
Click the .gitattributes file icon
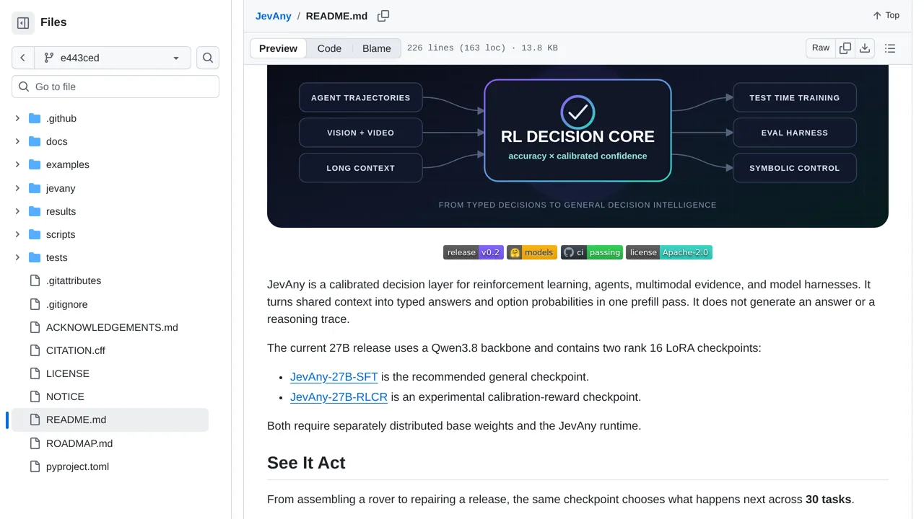click(35, 280)
